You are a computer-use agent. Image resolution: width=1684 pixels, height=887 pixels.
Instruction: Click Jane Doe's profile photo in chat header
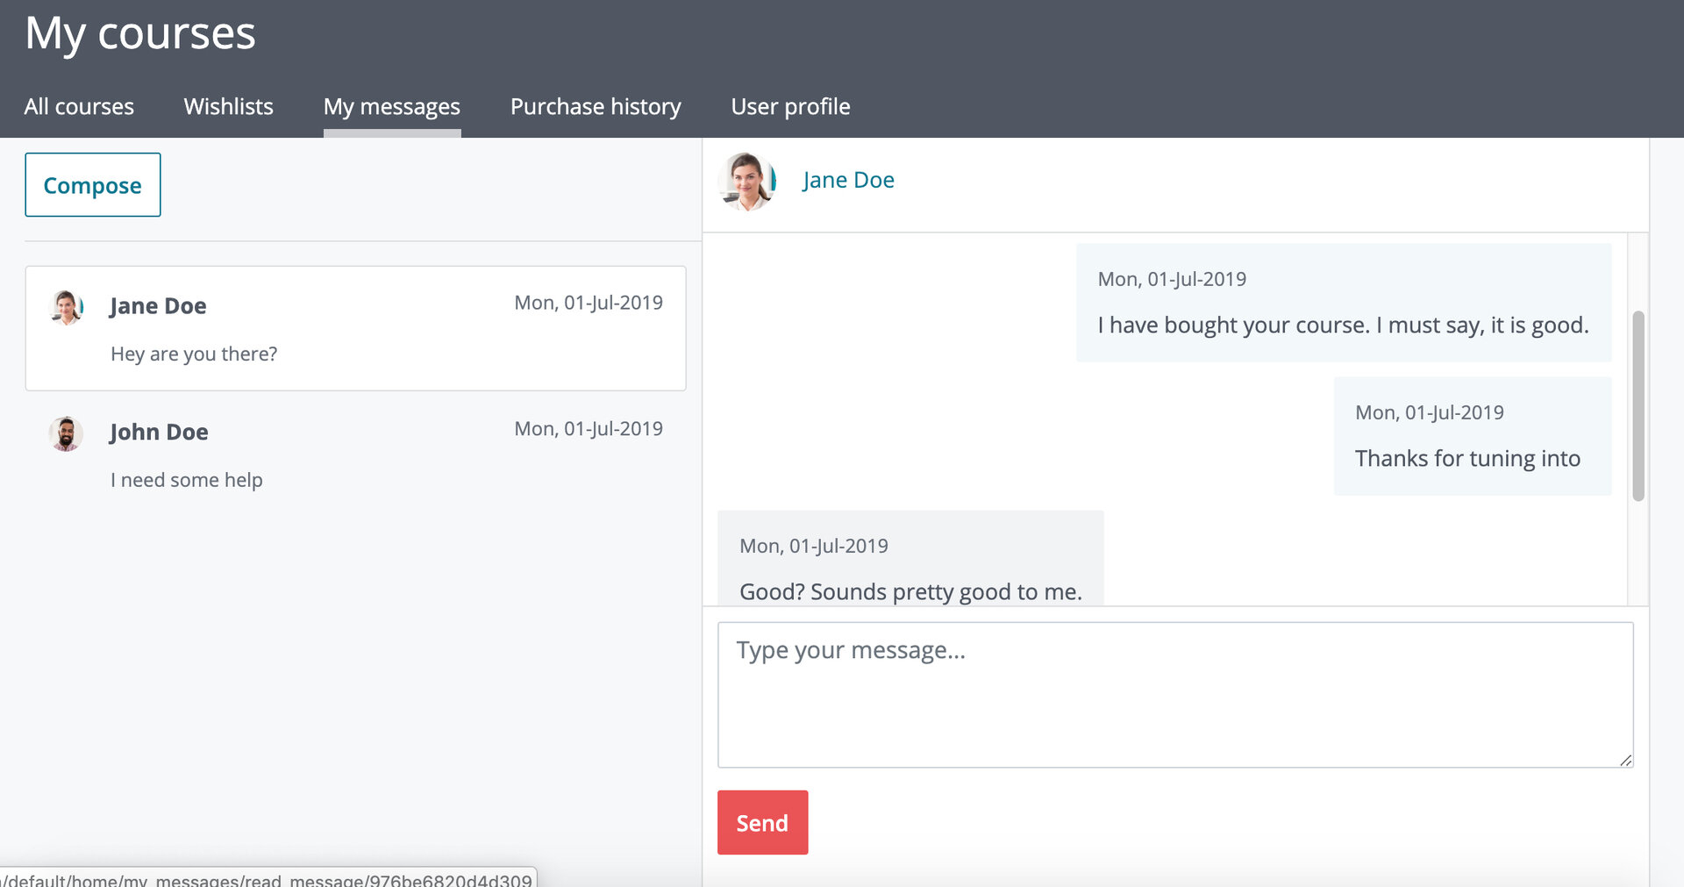747,182
